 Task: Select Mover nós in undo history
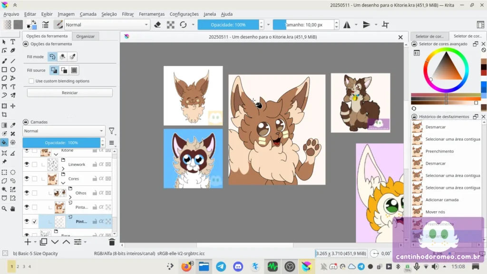point(446,212)
